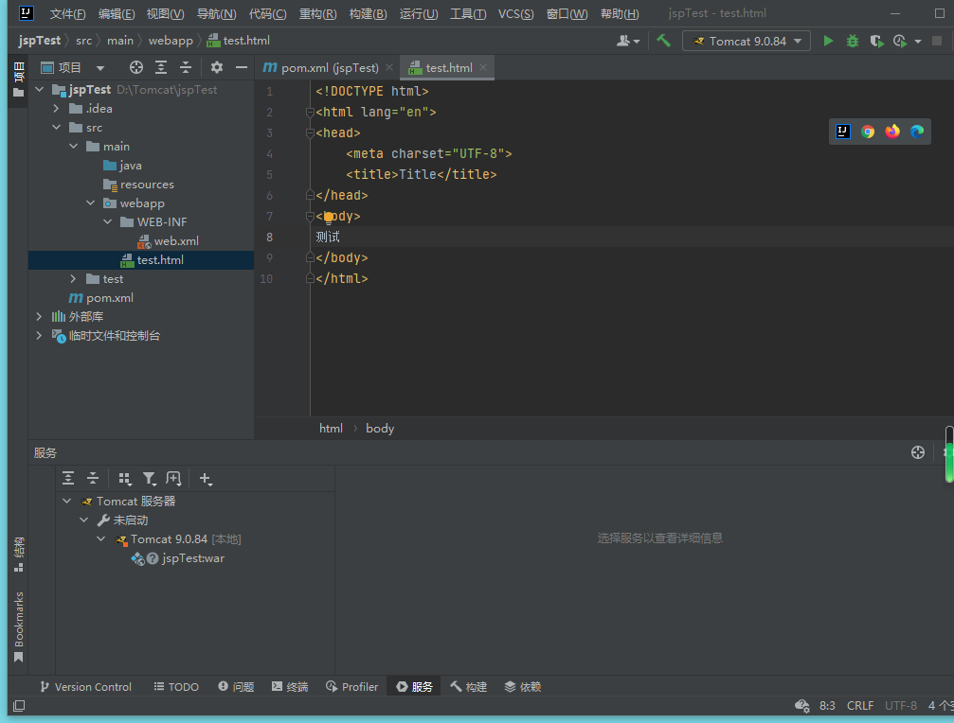The height and width of the screenshot is (723, 954).
Task: Click the Build project hammer icon
Action: point(663,41)
